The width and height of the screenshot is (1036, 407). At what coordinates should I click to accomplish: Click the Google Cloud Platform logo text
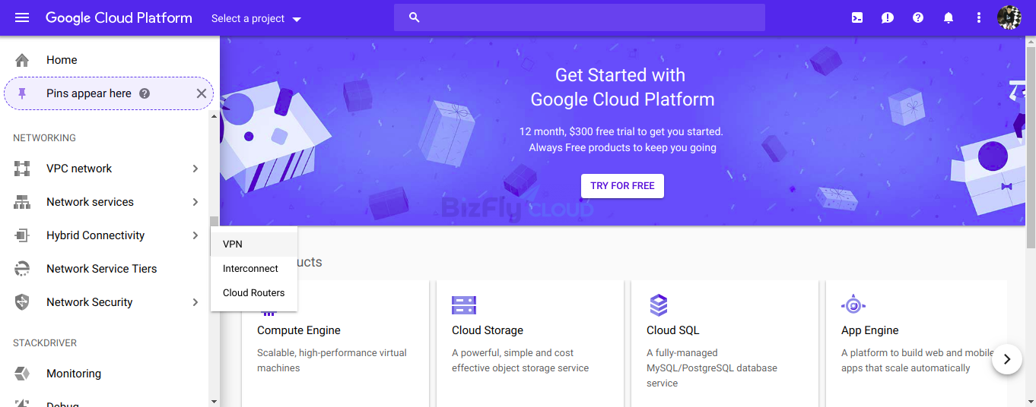tap(119, 17)
